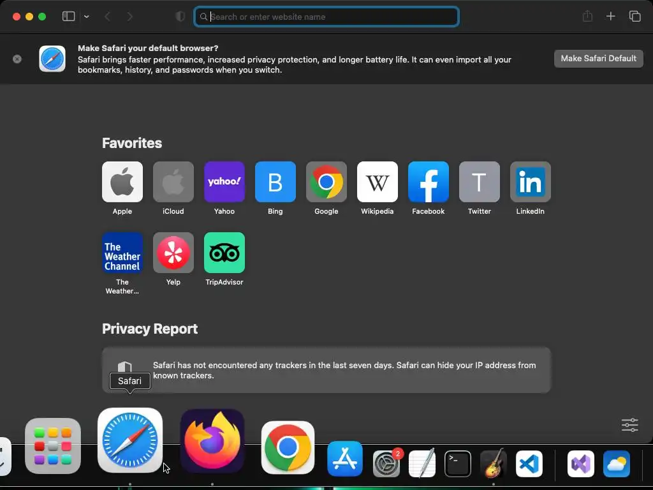Viewport: 653px width, 490px height.
Task: Open the Twitter favorite
Action: click(480, 182)
